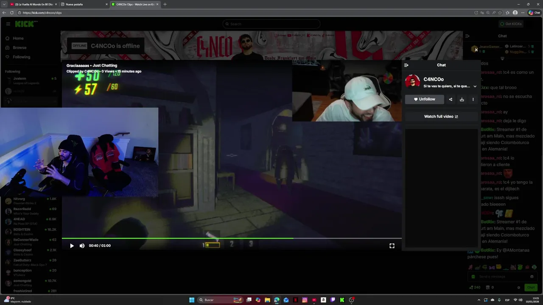This screenshot has width=543, height=305.
Task: Show hidden system tray icons
Action: click(x=479, y=300)
